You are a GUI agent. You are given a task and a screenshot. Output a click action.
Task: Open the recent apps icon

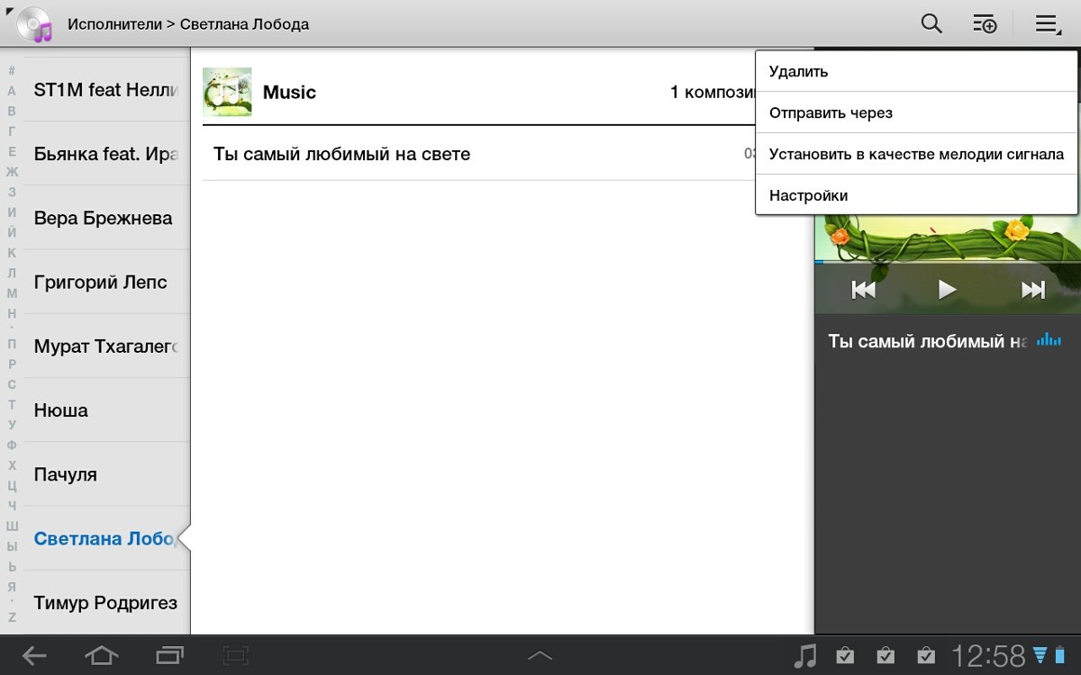click(169, 656)
